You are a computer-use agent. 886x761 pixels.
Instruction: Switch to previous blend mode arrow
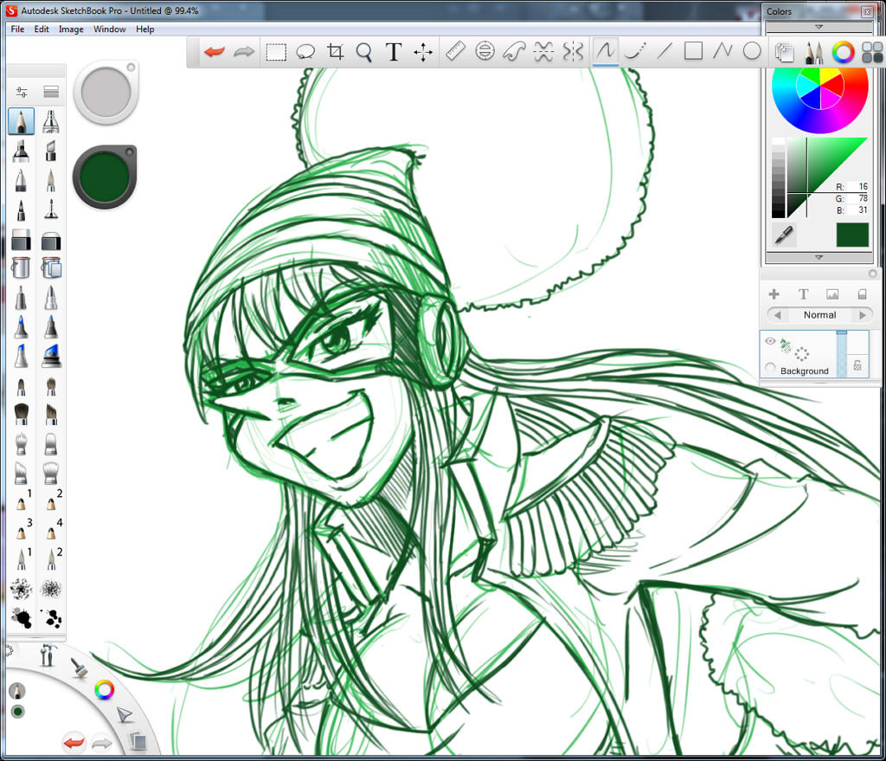click(778, 315)
